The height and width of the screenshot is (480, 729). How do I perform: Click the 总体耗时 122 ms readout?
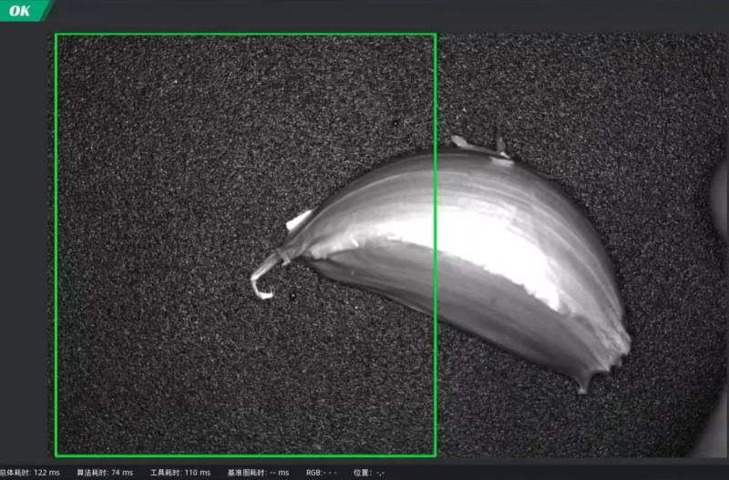pos(30,473)
